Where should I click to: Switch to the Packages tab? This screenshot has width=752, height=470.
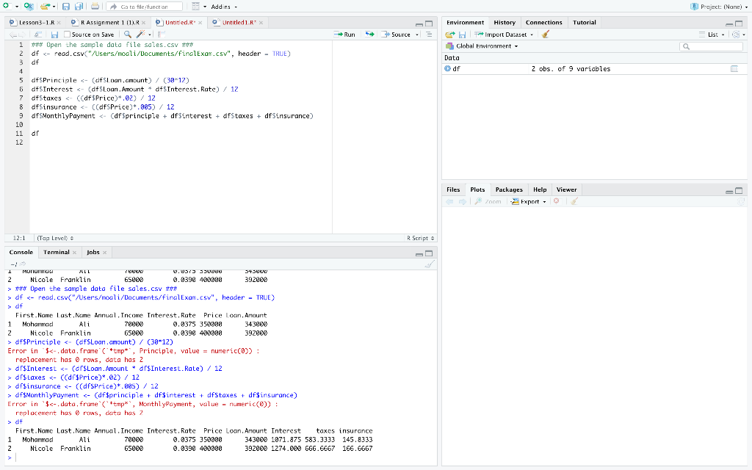coord(509,189)
